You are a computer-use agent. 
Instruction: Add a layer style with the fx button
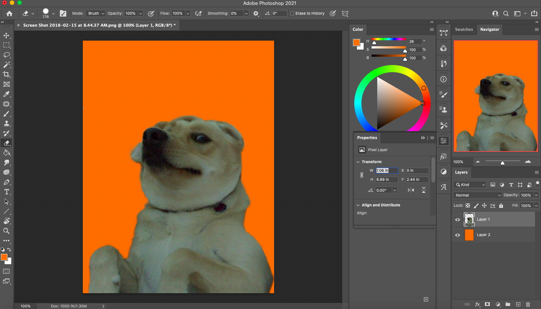coord(477,304)
